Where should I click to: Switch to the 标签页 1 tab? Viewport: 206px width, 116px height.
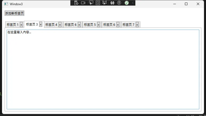point(12,25)
